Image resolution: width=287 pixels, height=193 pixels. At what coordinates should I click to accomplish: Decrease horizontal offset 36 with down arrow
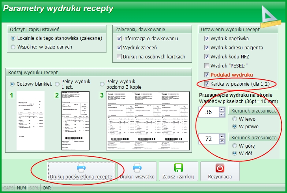pyautogui.click(x=222, y=114)
